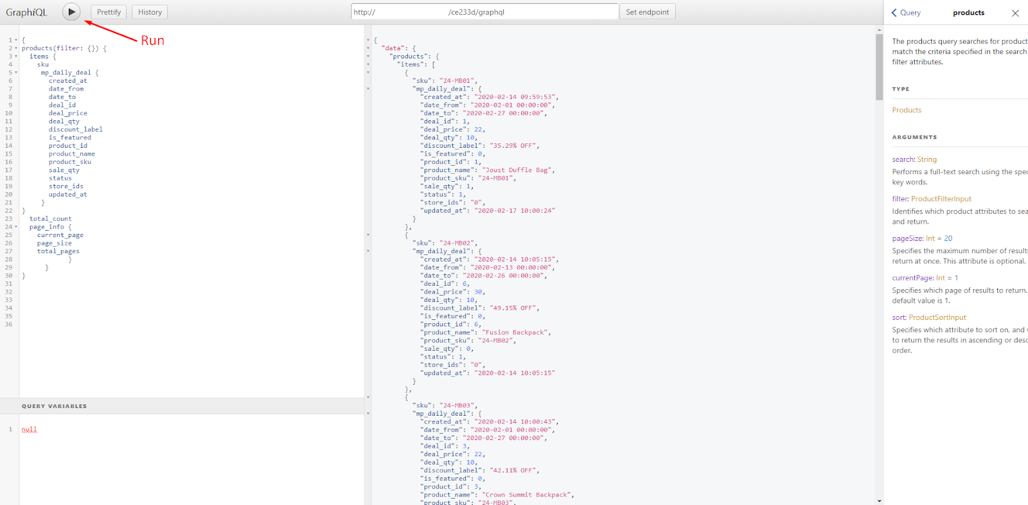
Task: Collapse the items block at line 3
Action: click(16, 57)
